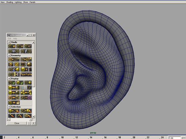Collapse the Shells section arrow
Screen dimensions: 186x139
point(9,42)
